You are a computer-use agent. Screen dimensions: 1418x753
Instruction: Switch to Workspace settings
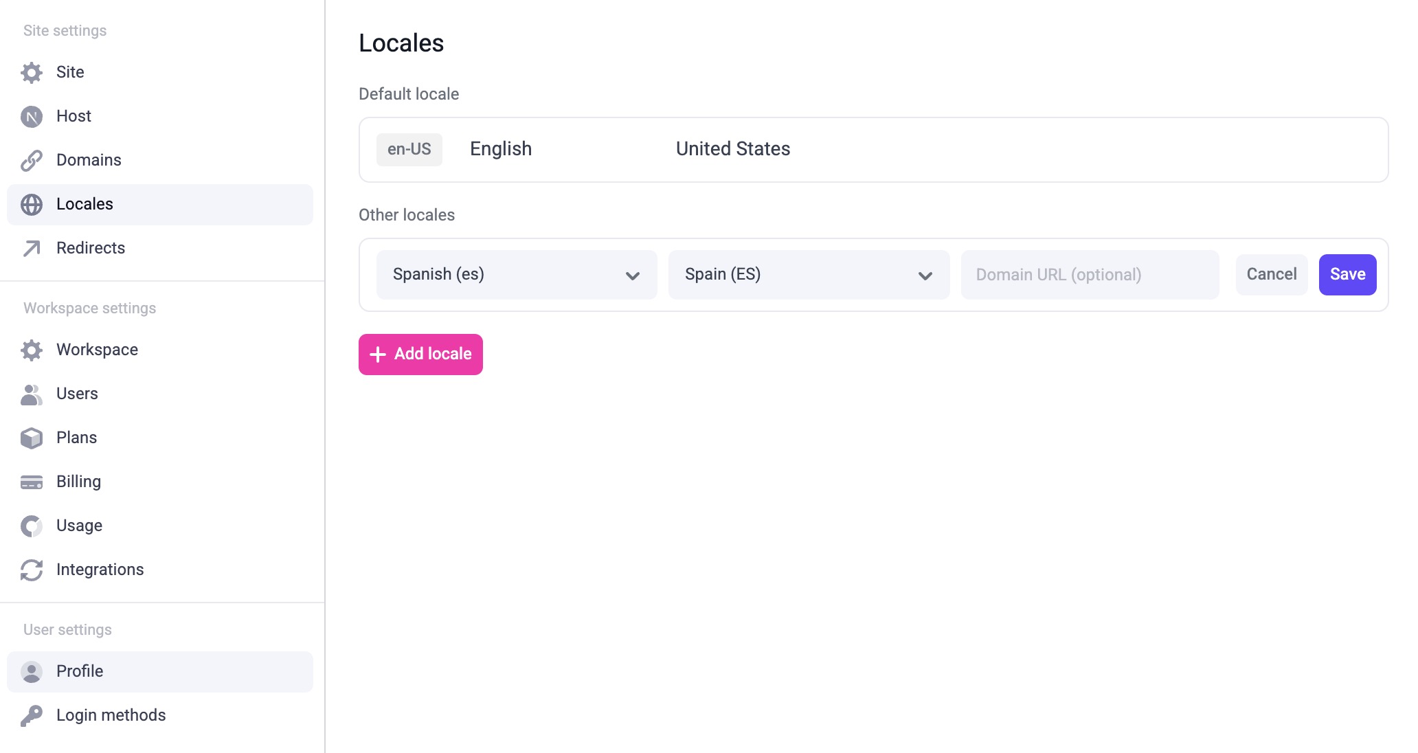click(x=97, y=350)
